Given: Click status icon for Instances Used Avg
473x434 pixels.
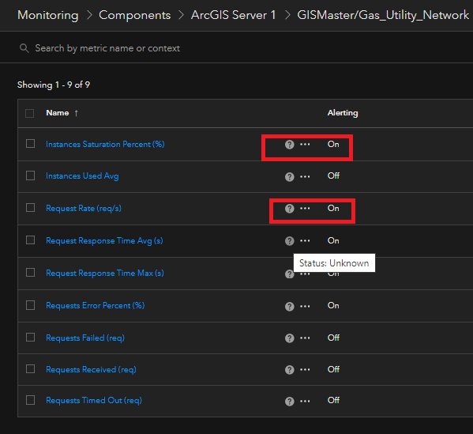Looking at the screenshot, I should click(289, 176).
